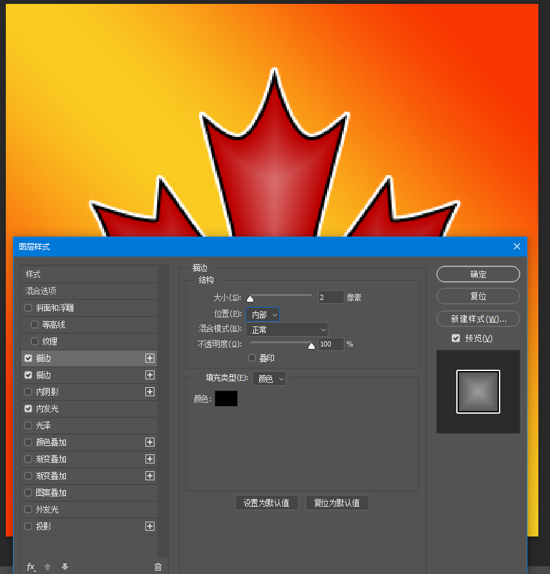The image size is (550, 574).
Task: Click the 不透明度 opacity slider handle
Action: 312,346
